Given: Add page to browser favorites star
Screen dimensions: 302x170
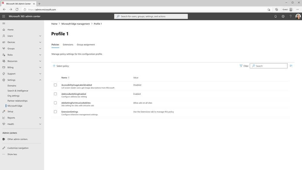Looking at the screenshot, I should (x=269, y=9).
